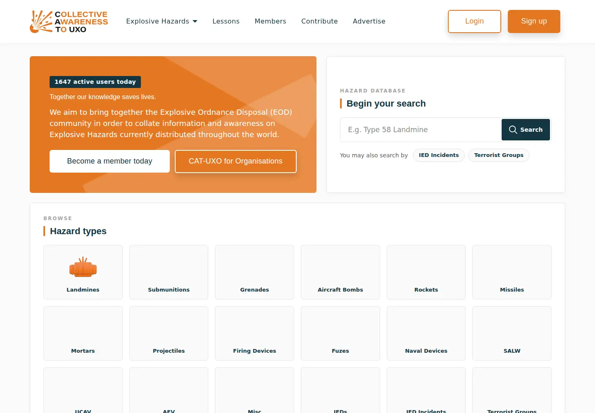Open CAT-UXO for Organisations

(236, 161)
